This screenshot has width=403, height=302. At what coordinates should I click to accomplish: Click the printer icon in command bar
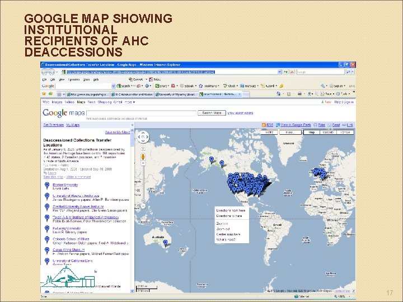299,94
